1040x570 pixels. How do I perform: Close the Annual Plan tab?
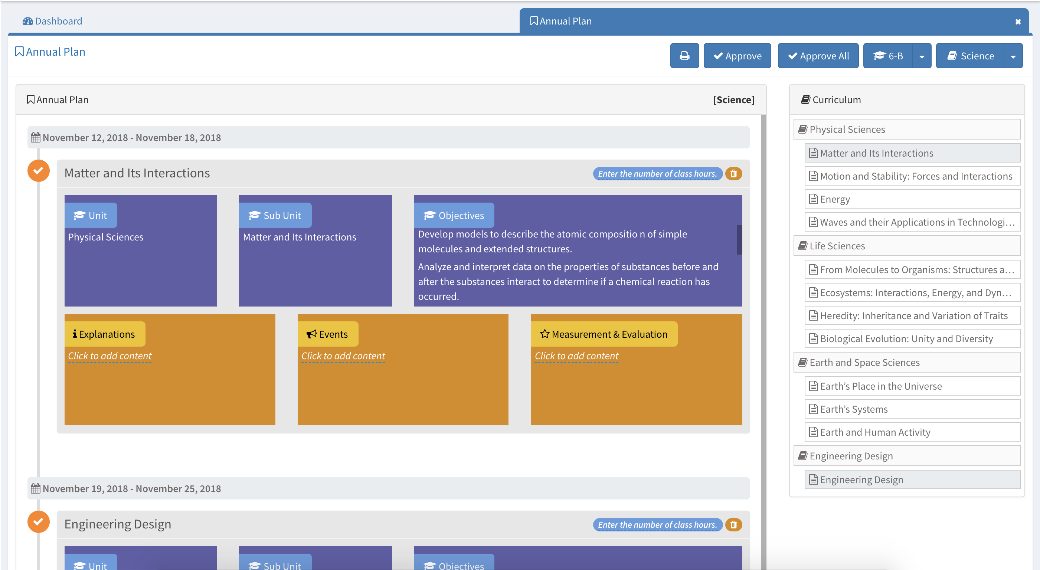pyautogui.click(x=1018, y=22)
